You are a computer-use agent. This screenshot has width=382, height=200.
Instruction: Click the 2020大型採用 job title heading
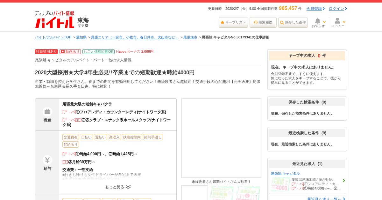click(115, 72)
